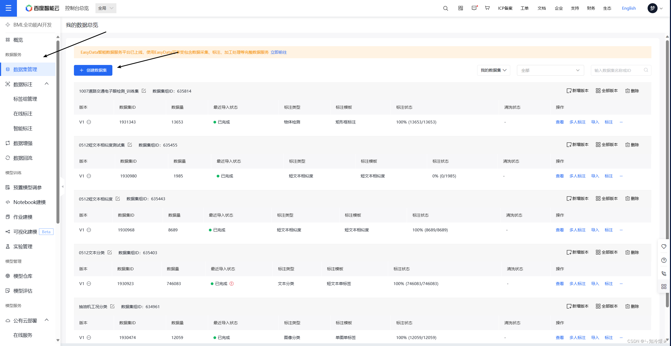Click the Baidu AI Cloud logo
Viewport: 671px width, 346px height.
pyautogui.click(x=42, y=8)
